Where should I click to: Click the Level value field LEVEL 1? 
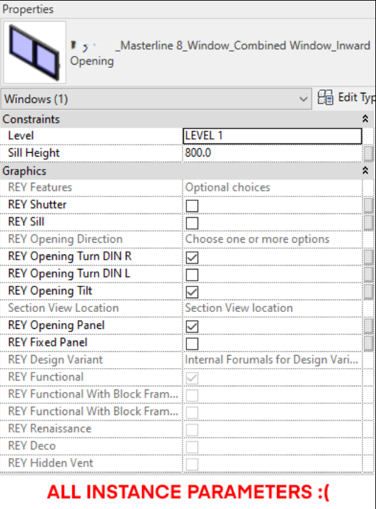click(x=272, y=136)
